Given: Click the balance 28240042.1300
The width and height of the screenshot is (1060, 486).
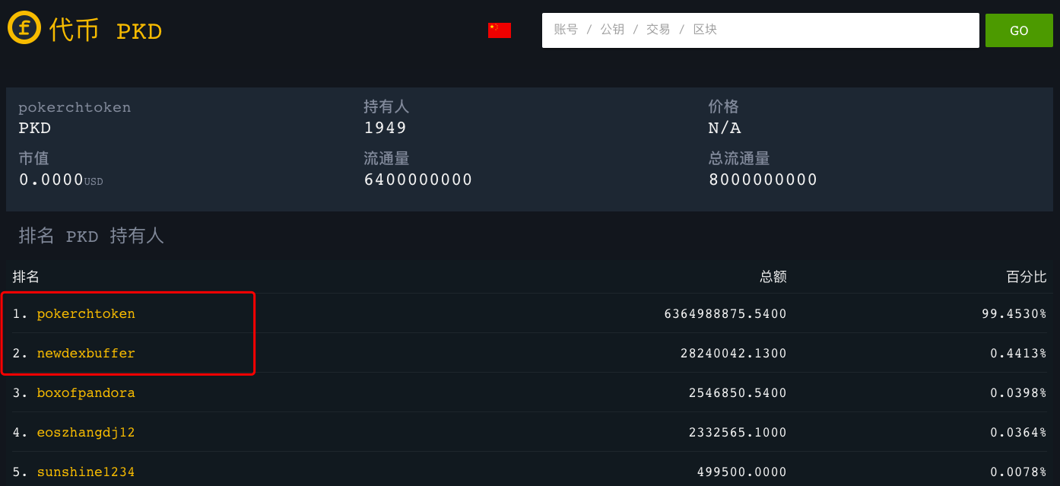Looking at the screenshot, I should tap(734, 353).
